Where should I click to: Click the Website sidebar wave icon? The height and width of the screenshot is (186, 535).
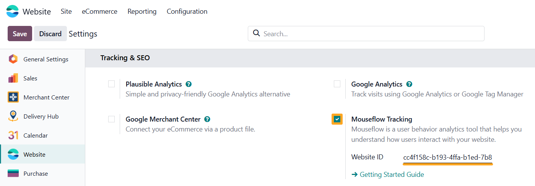click(13, 154)
